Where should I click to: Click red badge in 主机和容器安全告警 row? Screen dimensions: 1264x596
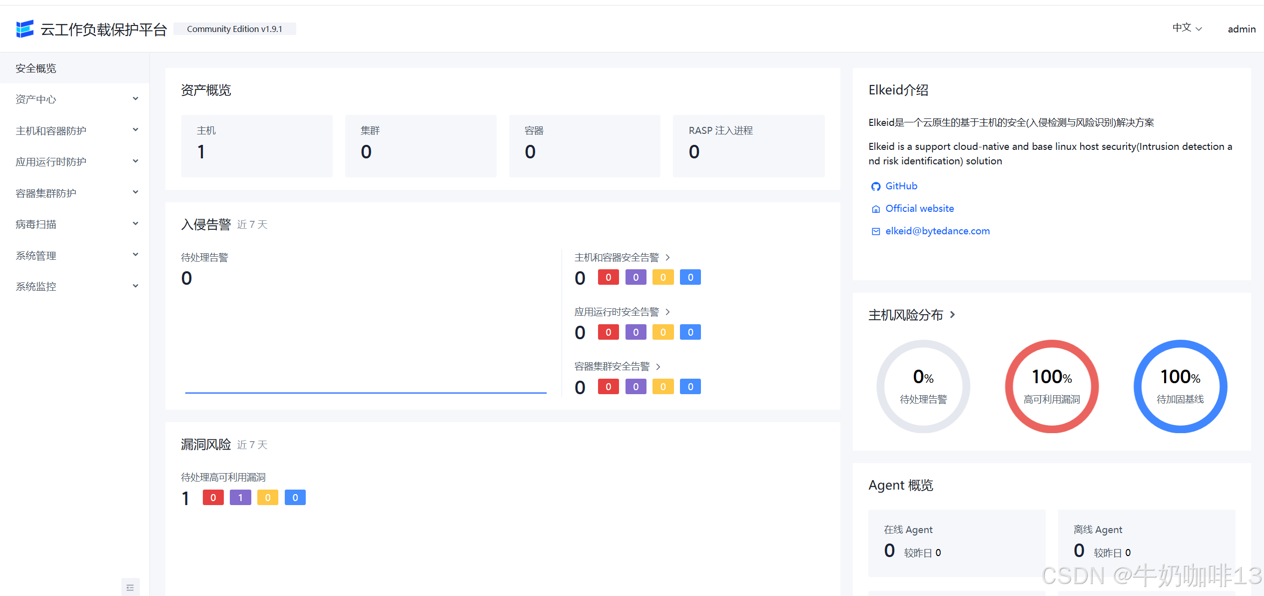coord(608,277)
